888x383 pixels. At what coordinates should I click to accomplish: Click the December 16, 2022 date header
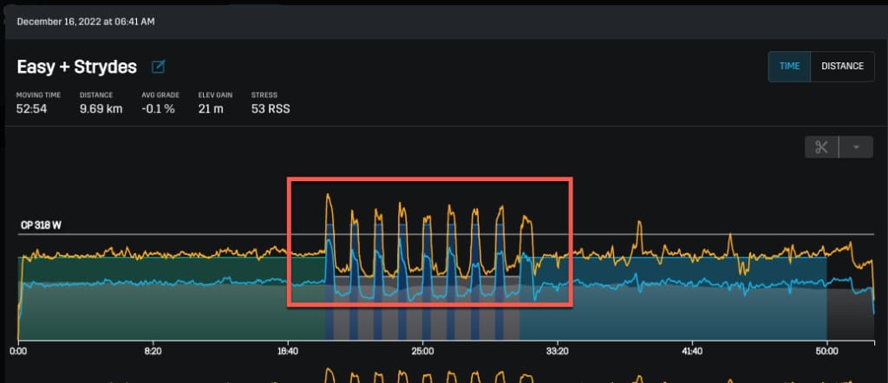(85, 20)
